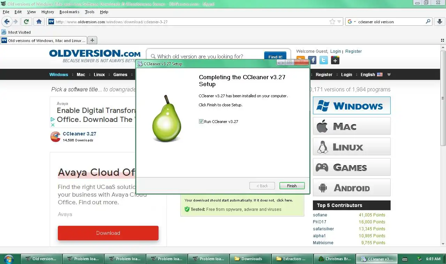The image size is (446, 264).
Task: Open the Google Plus icon in the header
Action: 335,60
